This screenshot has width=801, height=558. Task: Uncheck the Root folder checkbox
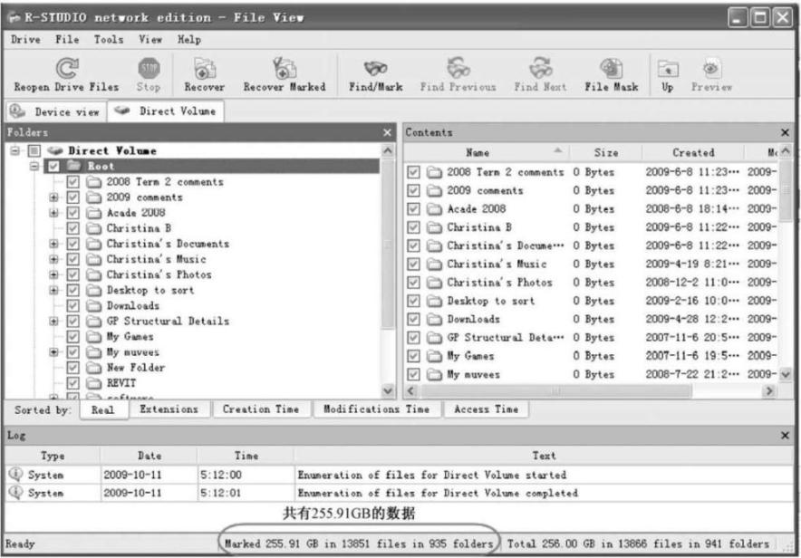(x=53, y=167)
